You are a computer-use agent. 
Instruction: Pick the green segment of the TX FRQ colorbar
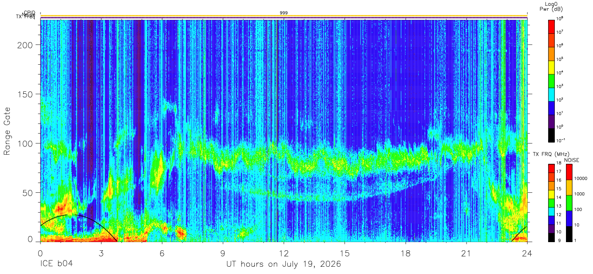(551, 202)
